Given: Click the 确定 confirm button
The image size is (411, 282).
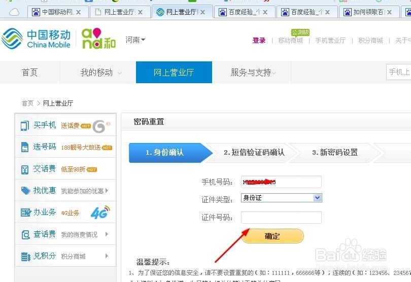Looking at the screenshot, I should 272,236.
